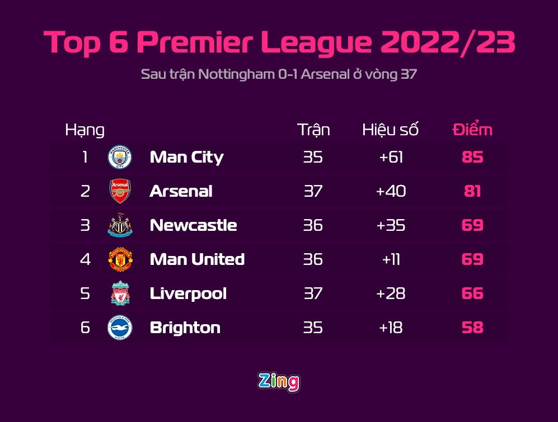Screen dimensions: 558x422
Task: Click the Arsenal club crest
Action: 120,191
